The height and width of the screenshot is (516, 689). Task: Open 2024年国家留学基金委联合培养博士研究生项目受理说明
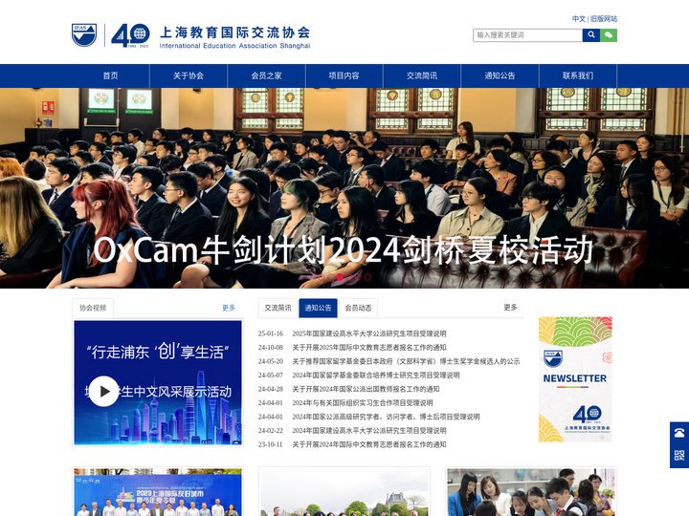[376, 376]
